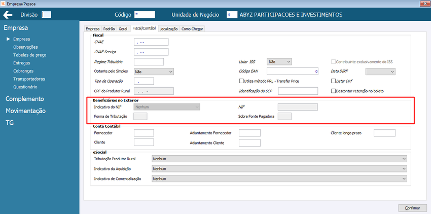The width and height of the screenshot is (431, 214).
Task: Expand Indicativo da Aquisição dropdown
Action: click(x=279, y=169)
